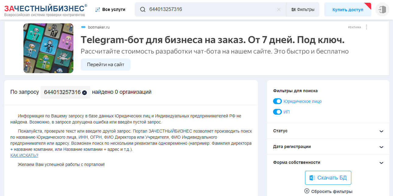Open the Фильтры panel
Screen dimensions: 393x196
click(x=303, y=9)
